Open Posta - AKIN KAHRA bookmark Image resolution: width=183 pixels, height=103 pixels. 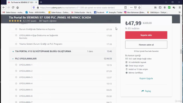click(x=35, y=12)
